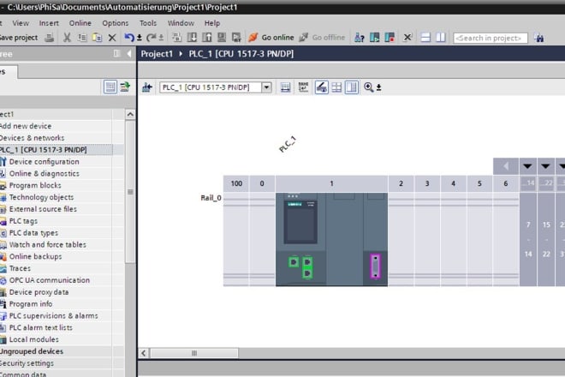Click the zoom magnifier icon

coord(368,87)
